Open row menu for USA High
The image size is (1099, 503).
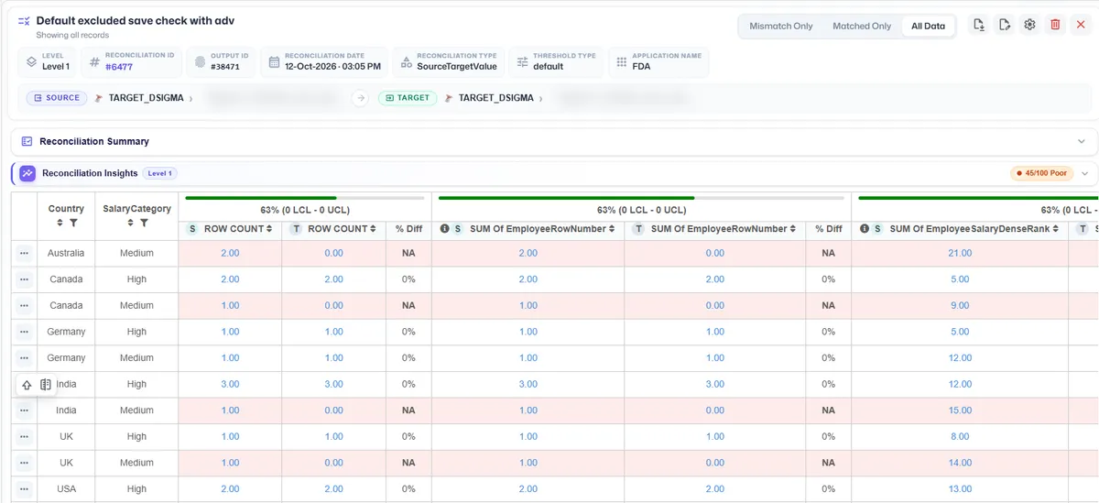tap(24, 489)
